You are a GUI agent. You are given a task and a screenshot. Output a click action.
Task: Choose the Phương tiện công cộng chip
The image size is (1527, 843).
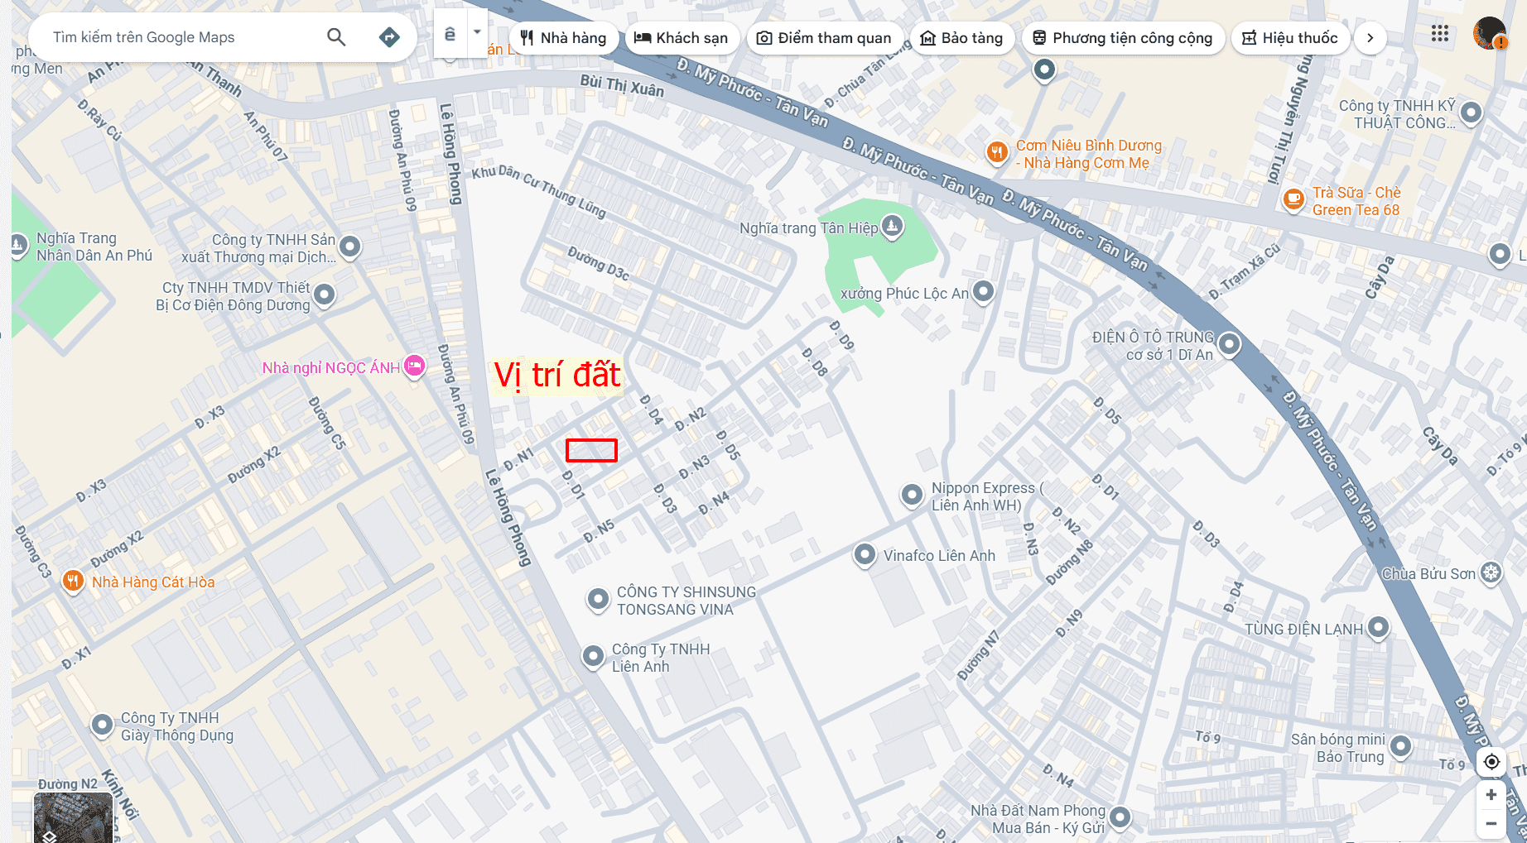[x=1122, y=38]
